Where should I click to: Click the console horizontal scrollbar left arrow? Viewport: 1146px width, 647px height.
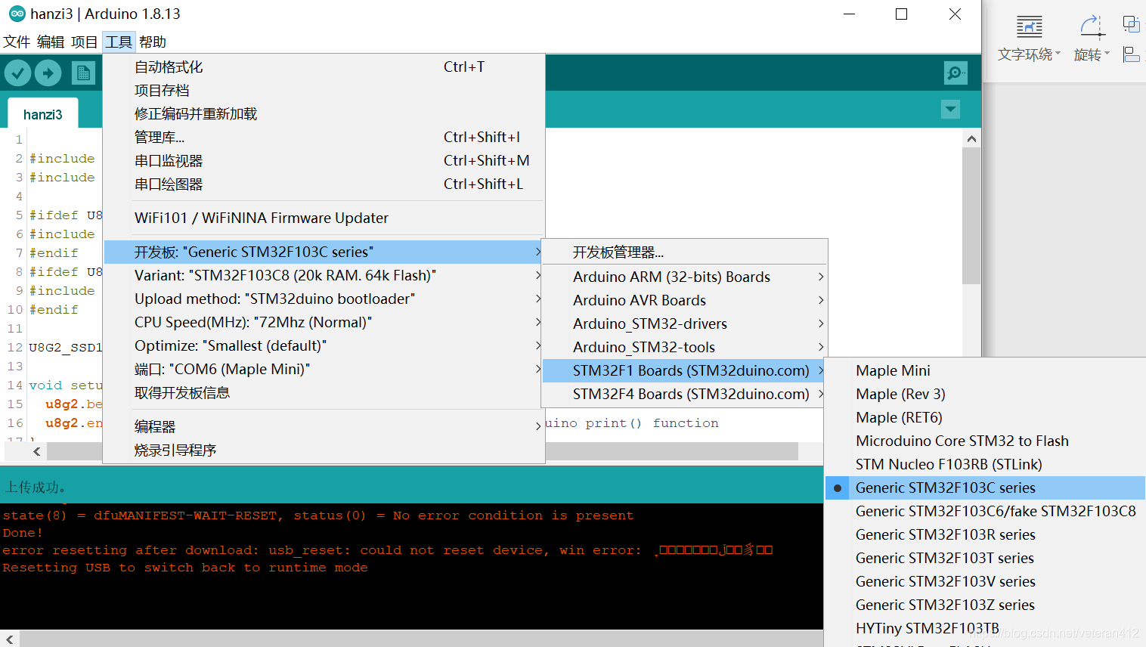coord(8,639)
